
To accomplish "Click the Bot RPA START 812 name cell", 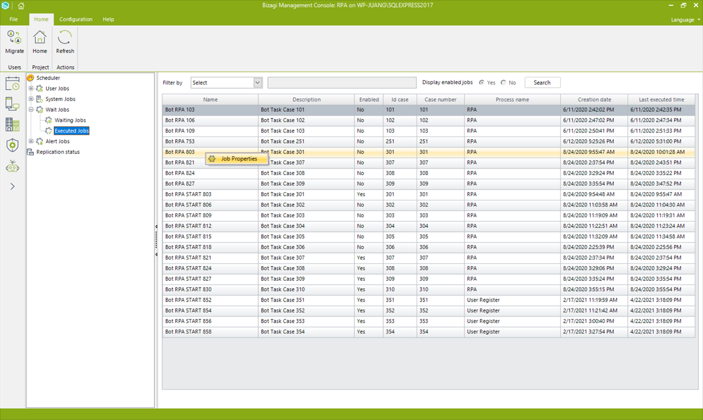I will (211, 226).
